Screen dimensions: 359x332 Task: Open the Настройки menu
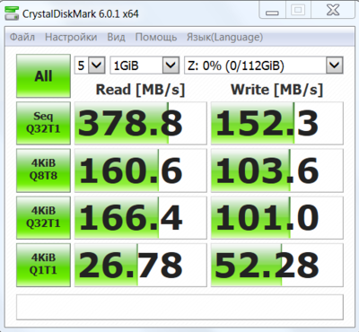pyautogui.click(x=71, y=37)
